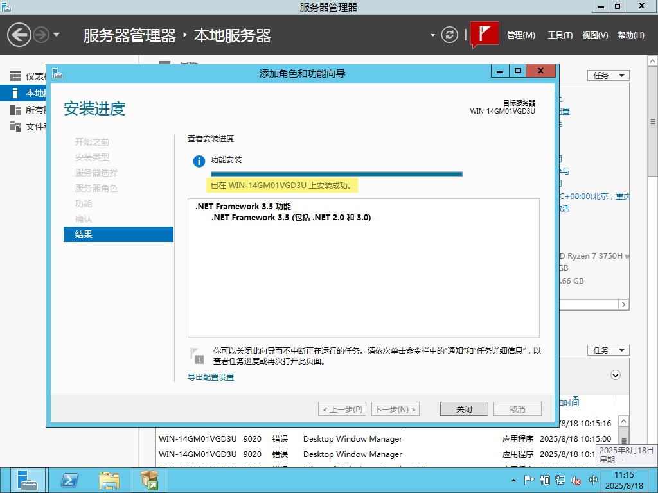Select the local server sidebar item

pos(23,93)
